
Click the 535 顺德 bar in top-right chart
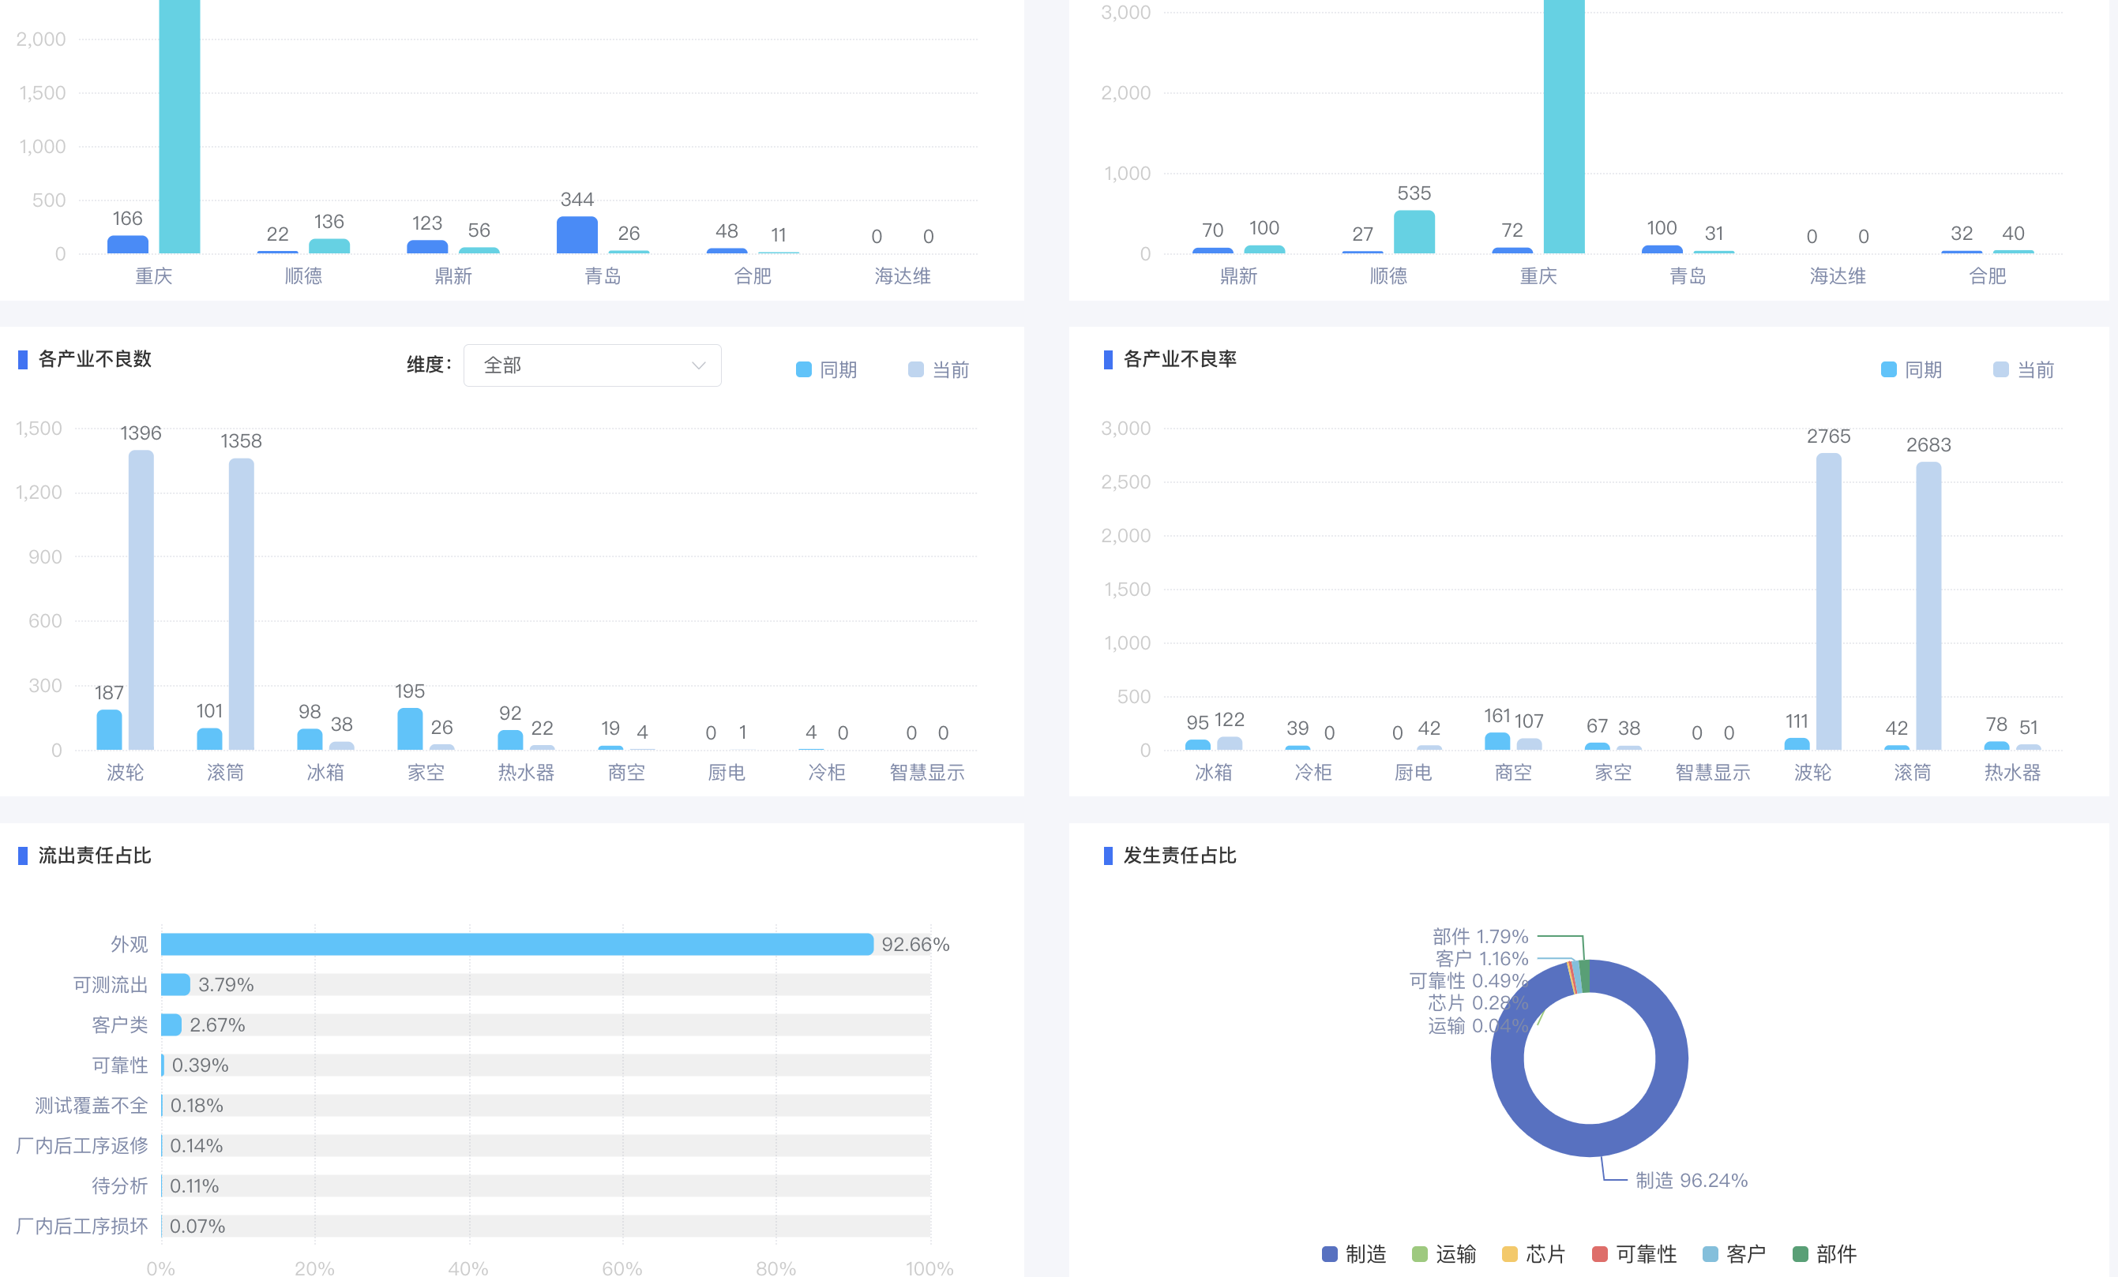tap(1414, 232)
